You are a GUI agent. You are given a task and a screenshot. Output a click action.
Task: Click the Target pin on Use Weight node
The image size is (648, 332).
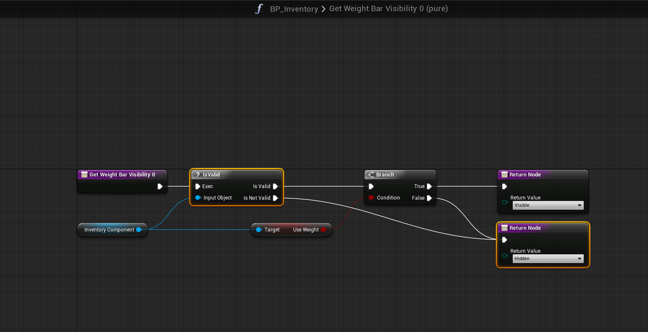click(x=259, y=229)
